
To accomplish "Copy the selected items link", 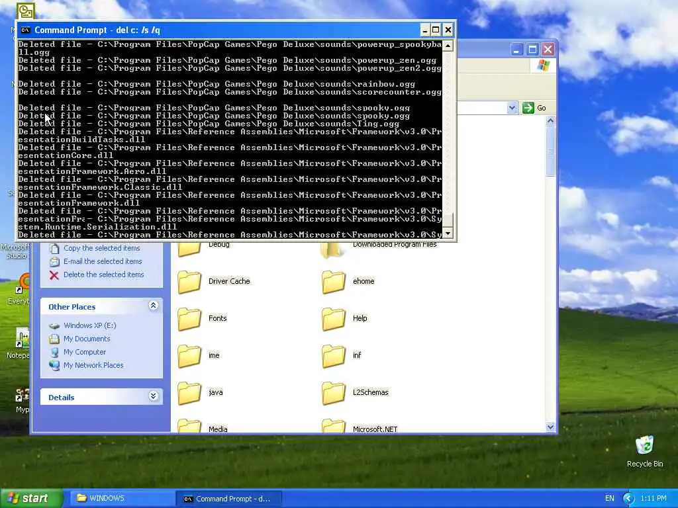I will pos(101,248).
